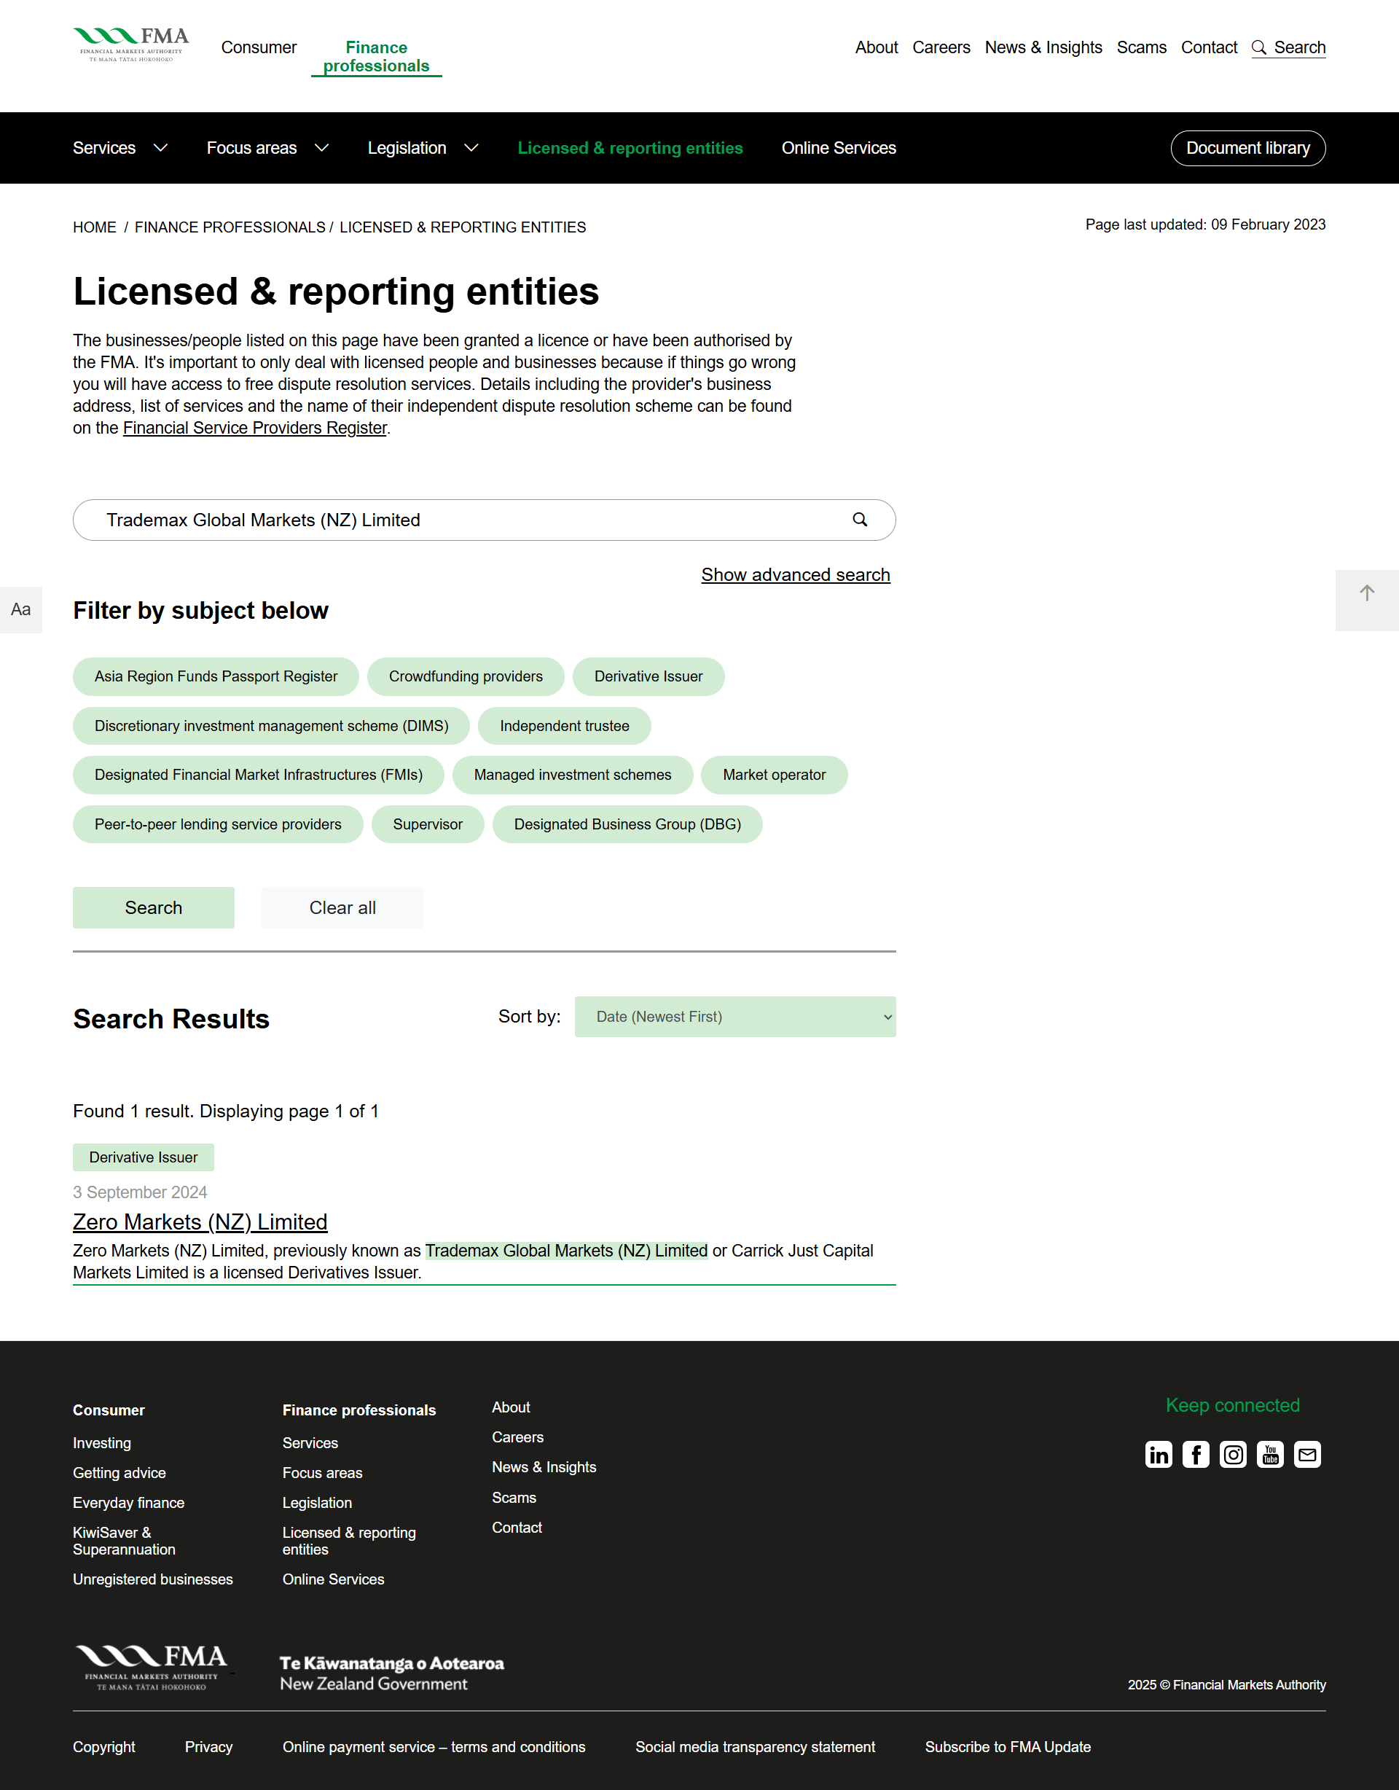The width and height of the screenshot is (1399, 1790).
Task: Open the FMA Instagram page
Action: pyautogui.click(x=1233, y=1455)
